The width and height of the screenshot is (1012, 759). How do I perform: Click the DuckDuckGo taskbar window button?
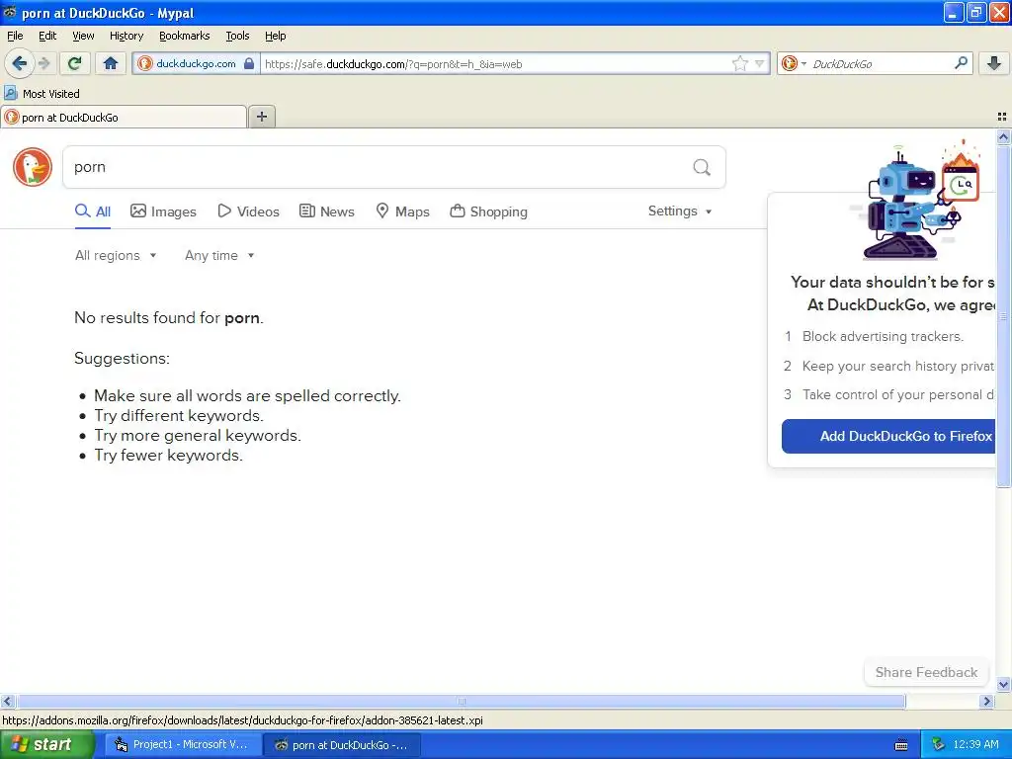(x=341, y=745)
